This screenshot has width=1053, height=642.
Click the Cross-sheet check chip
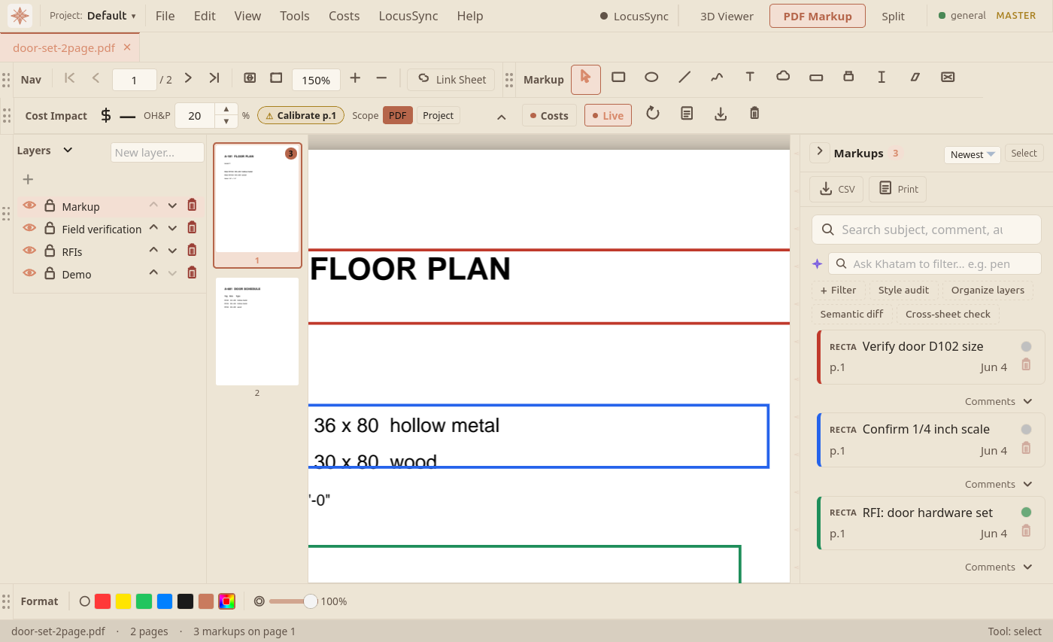click(x=948, y=314)
